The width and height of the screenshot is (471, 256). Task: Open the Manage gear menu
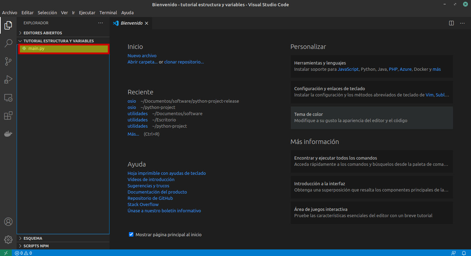point(8,240)
